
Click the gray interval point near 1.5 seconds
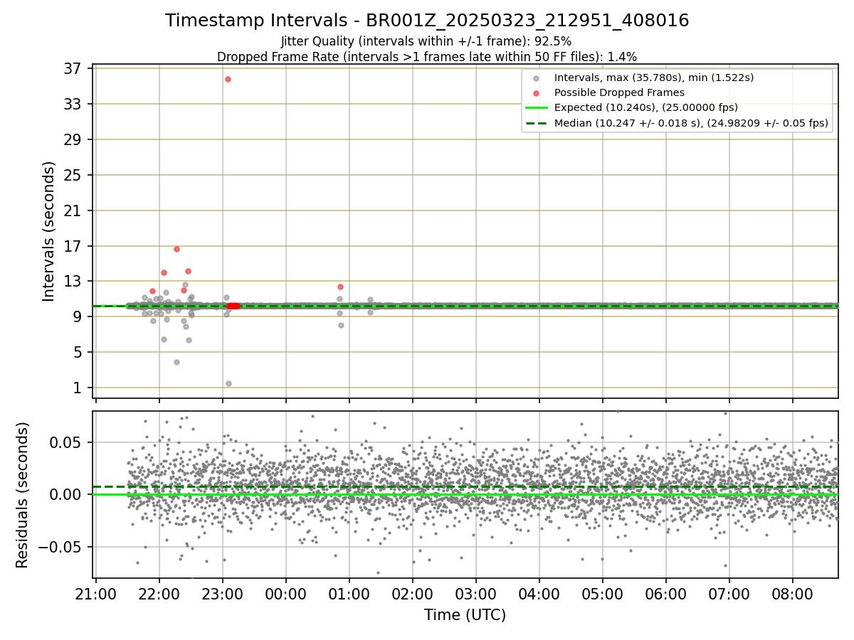point(228,383)
